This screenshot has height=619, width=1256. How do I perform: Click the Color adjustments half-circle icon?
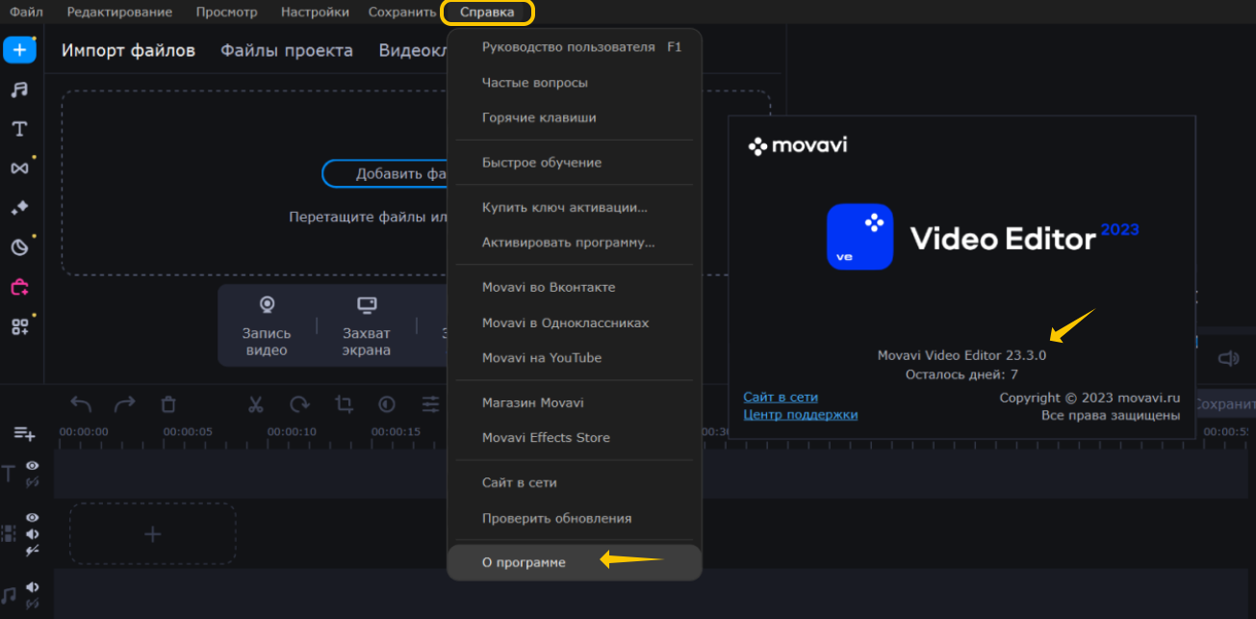pos(387,404)
